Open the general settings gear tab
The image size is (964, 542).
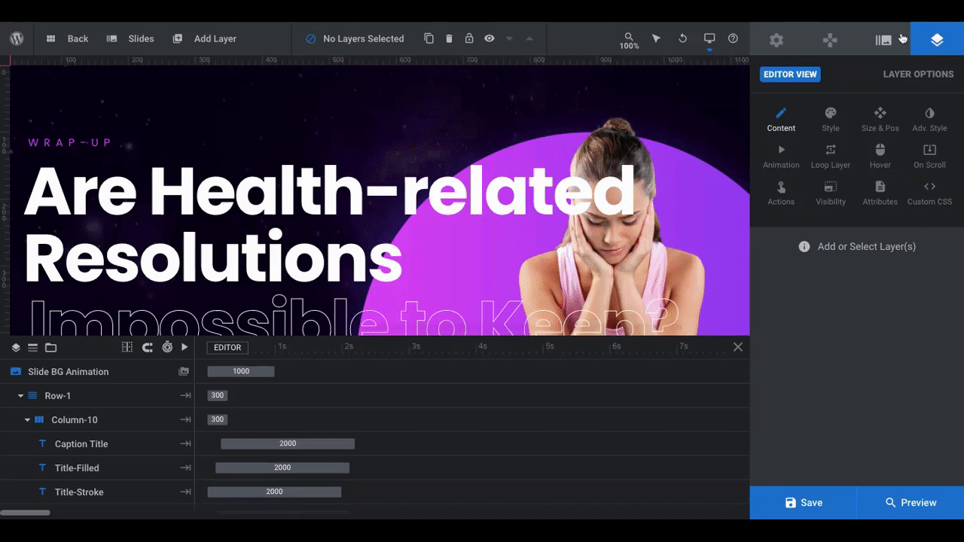click(x=776, y=40)
